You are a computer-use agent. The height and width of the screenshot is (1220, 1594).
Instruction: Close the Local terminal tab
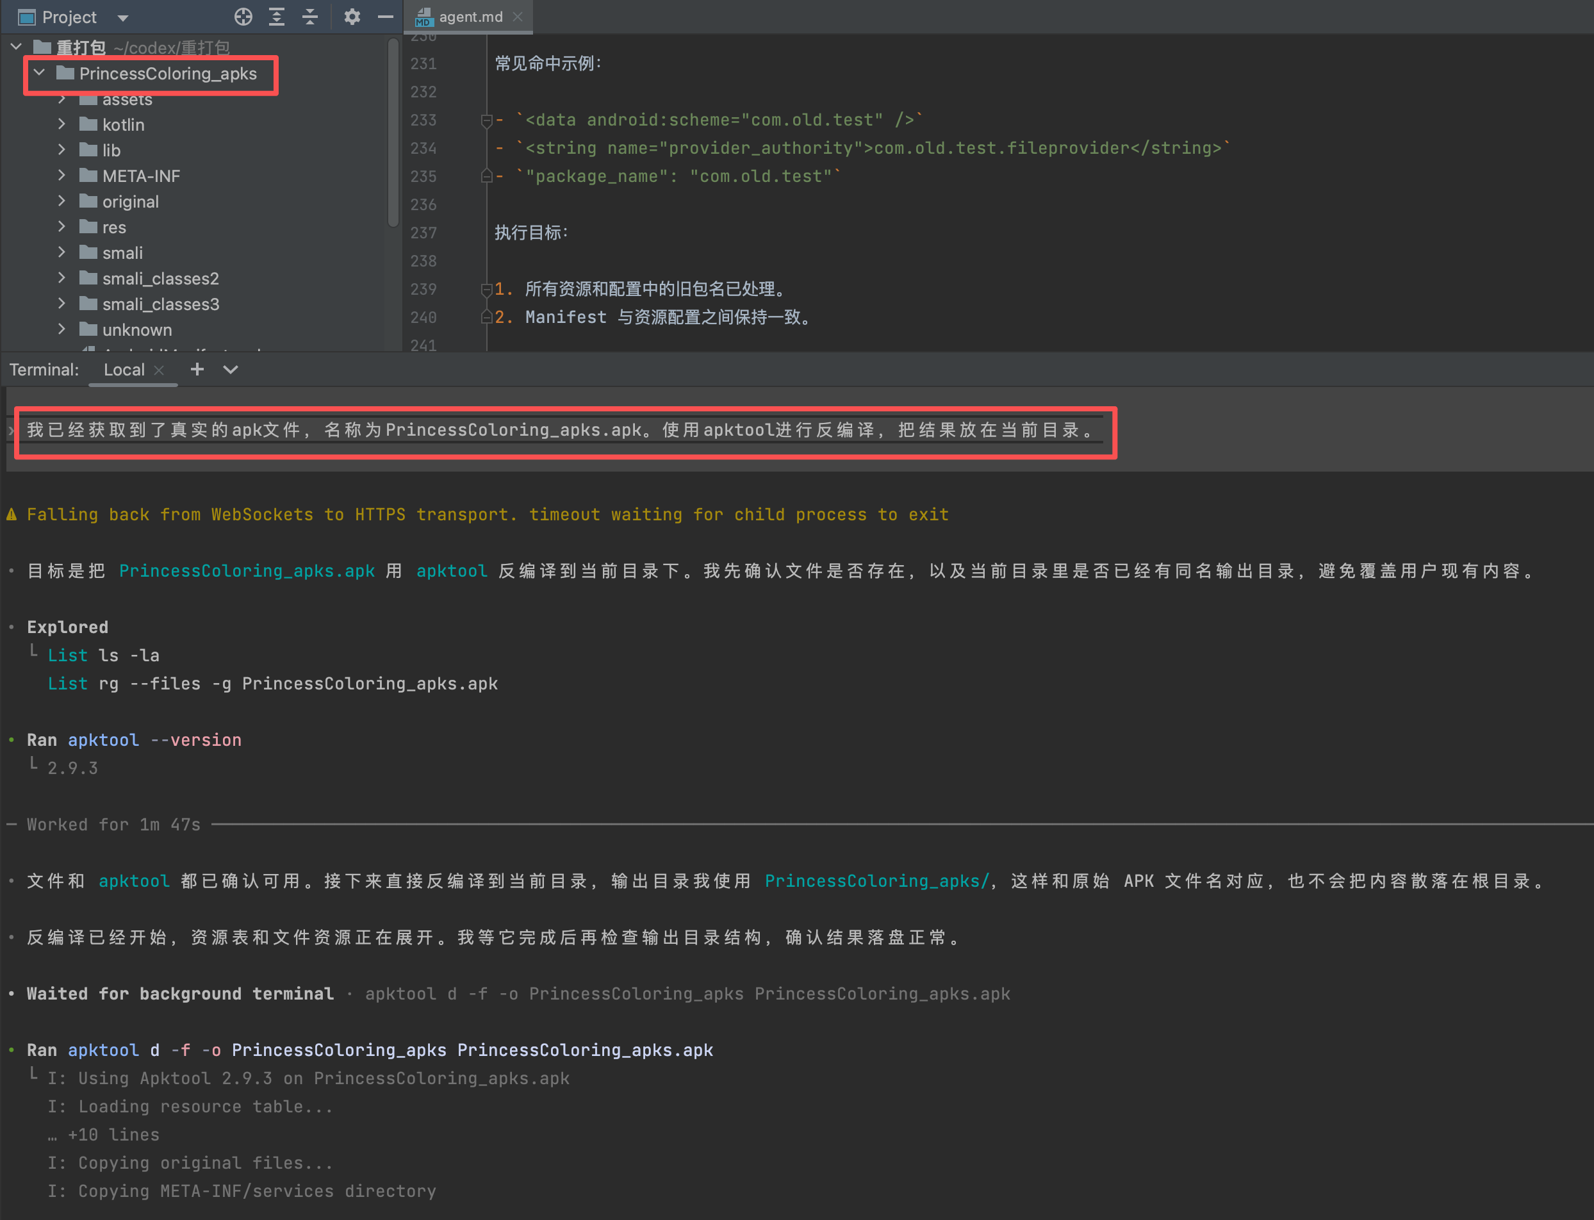159,370
